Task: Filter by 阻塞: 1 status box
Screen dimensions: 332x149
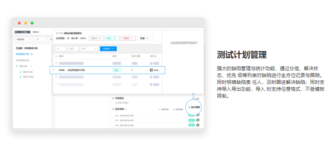Action: pos(146,38)
